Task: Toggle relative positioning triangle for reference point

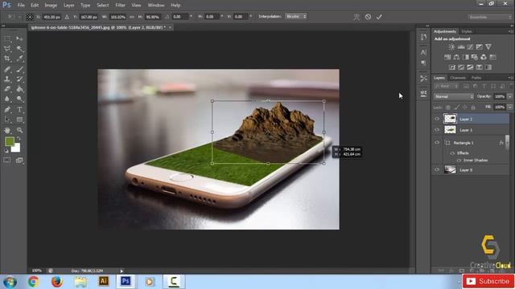Action: (x=67, y=17)
